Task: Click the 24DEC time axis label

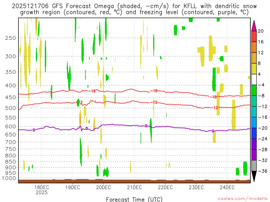Action: pos(227,187)
